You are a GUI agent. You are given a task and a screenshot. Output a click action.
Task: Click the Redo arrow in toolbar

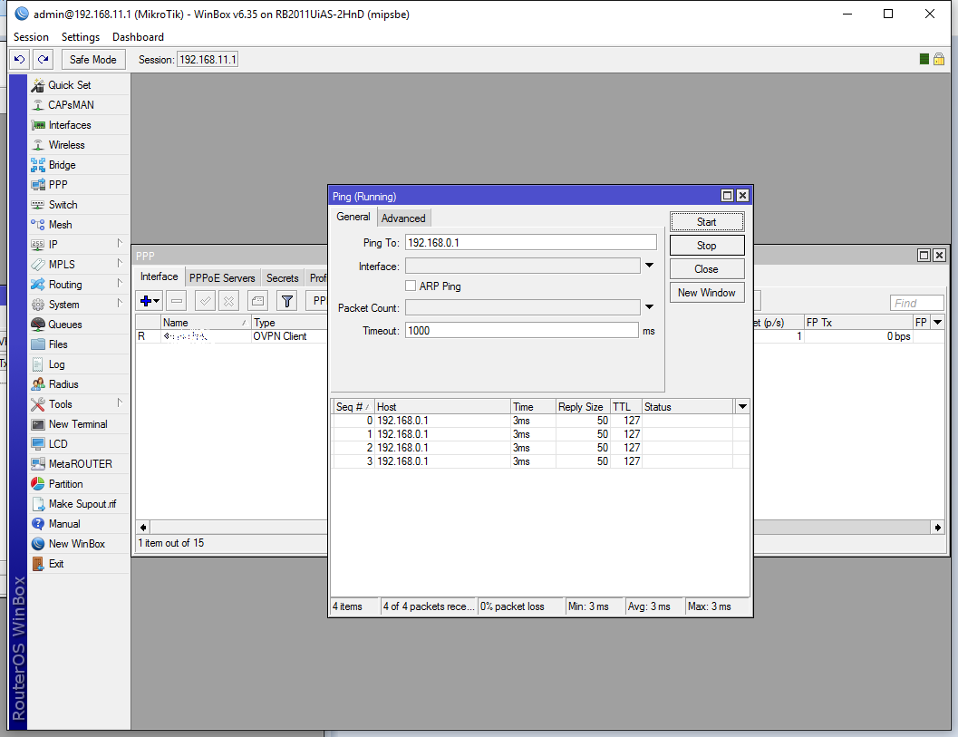[43, 59]
